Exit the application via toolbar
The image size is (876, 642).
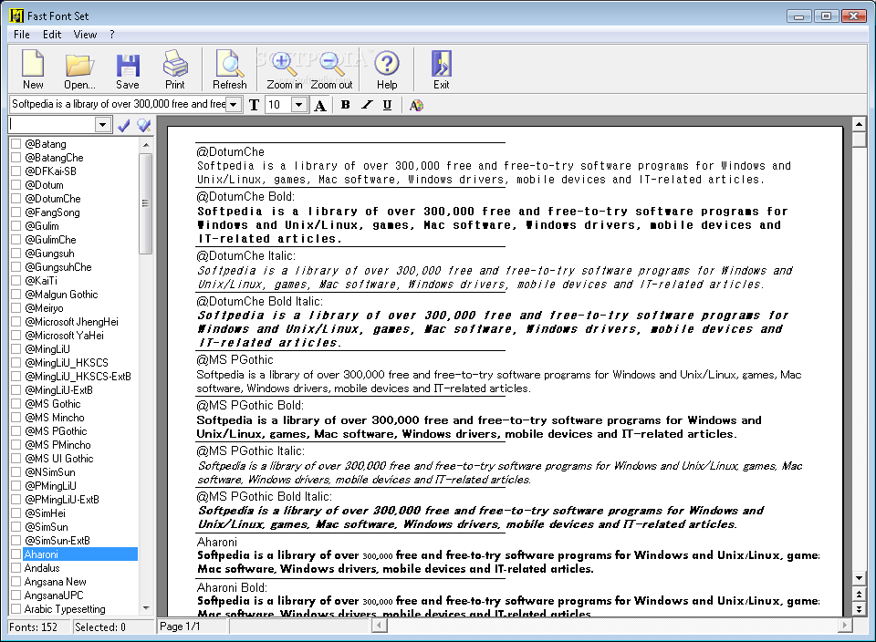point(441,69)
